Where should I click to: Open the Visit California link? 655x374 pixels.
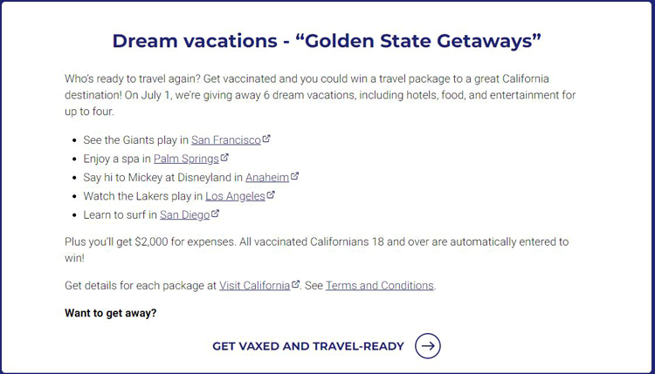point(255,286)
